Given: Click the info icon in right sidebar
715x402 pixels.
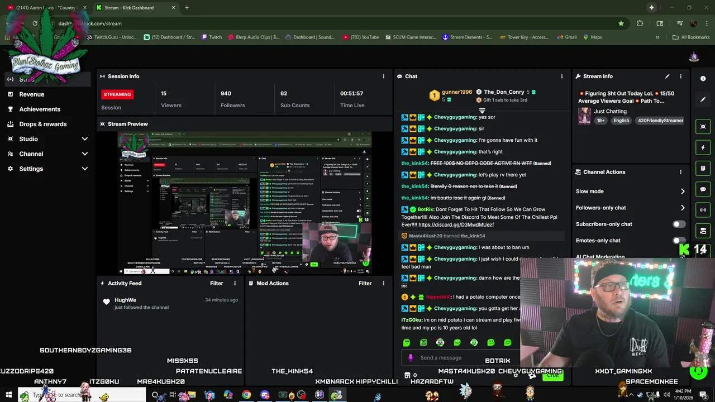Looking at the screenshot, I should (703, 79).
